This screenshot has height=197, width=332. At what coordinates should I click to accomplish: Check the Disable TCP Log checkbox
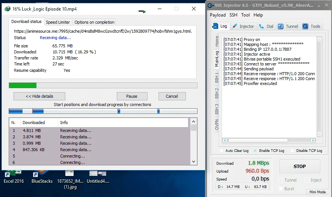[293, 150]
